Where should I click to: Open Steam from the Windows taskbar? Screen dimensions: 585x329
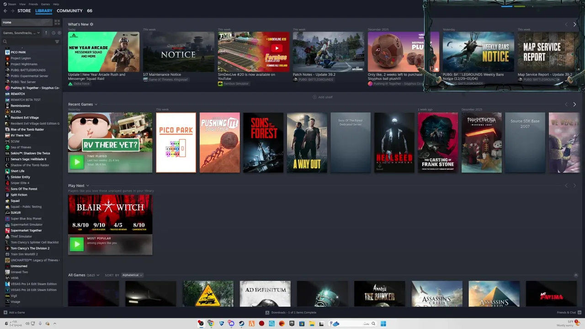click(241, 324)
